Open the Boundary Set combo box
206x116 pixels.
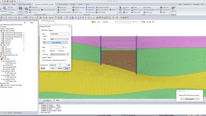(58, 65)
